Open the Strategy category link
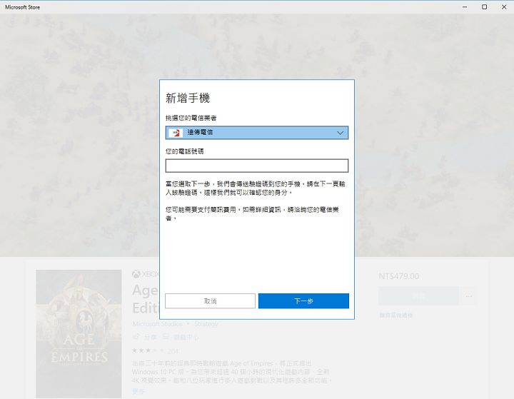The image size is (514, 399). (206, 324)
